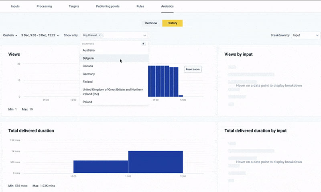321x192 pixels.
Task: Pick Canada from the country options
Action: 88,66
